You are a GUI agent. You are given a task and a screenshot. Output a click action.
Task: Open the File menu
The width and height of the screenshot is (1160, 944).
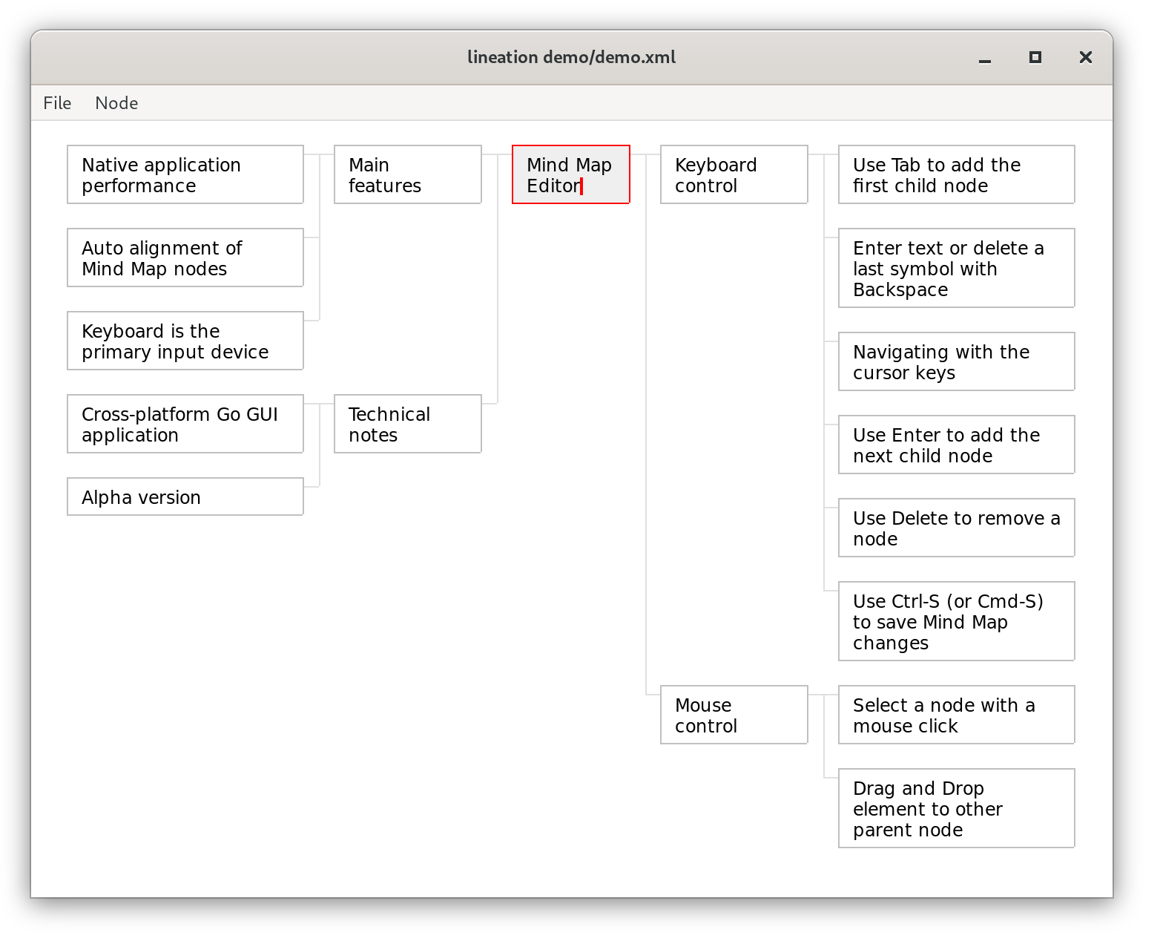point(57,103)
